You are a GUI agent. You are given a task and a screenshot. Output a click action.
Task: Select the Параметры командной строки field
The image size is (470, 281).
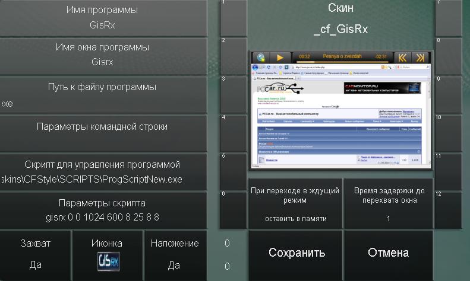click(x=103, y=133)
